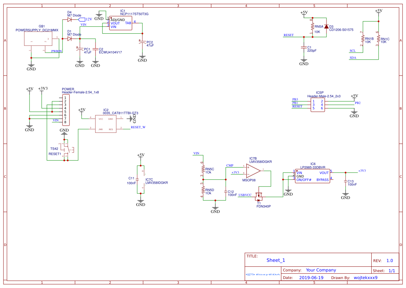Click the Sheet_1 title text
Screen dimensions: 406x288
(275, 260)
